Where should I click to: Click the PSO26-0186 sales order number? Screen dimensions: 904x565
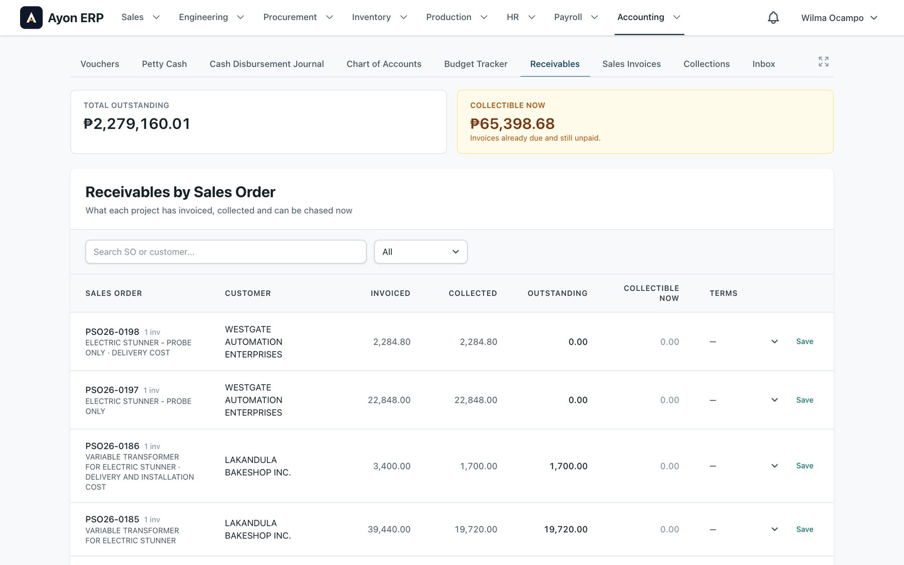(x=112, y=446)
